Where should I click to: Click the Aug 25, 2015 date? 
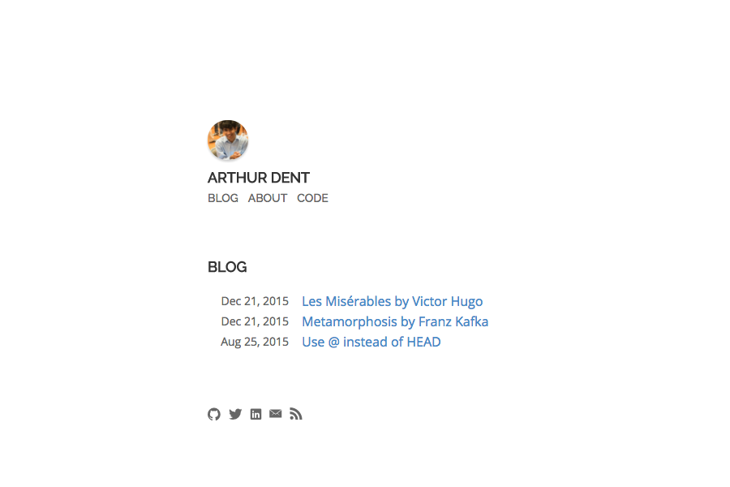(255, 342)
